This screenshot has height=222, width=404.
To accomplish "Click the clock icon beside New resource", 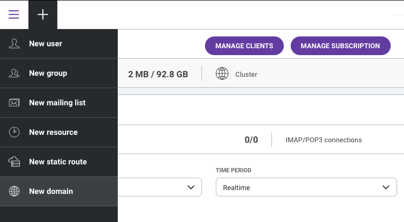I will click(14, 132).
